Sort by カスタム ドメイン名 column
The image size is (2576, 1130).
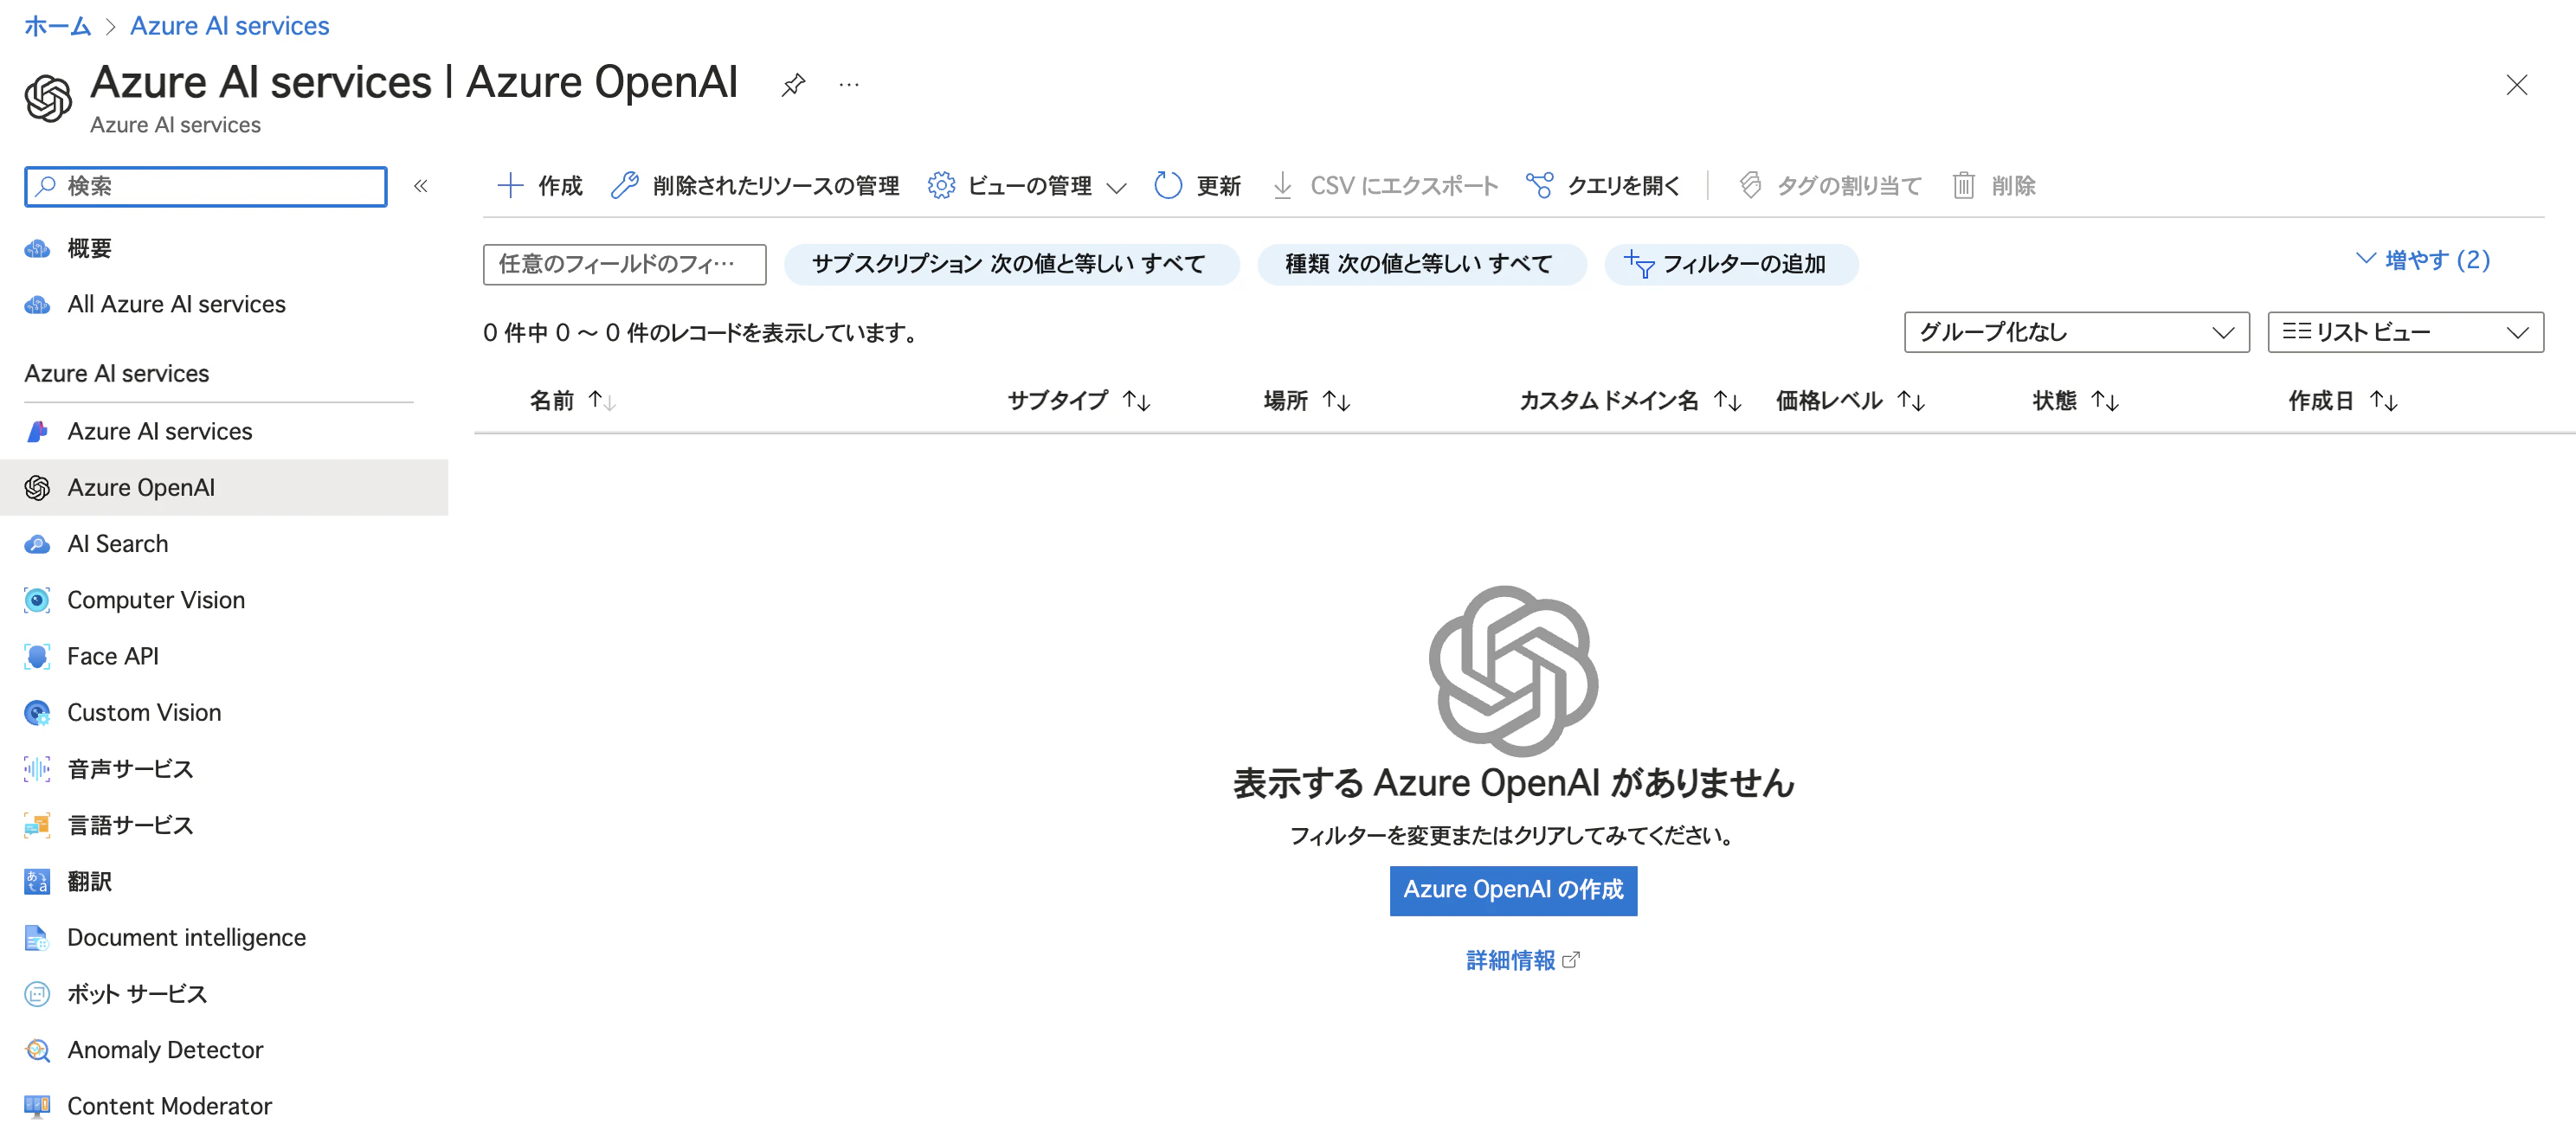tap(1630, 401)
